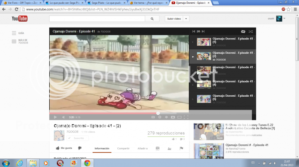Expand the Subir vídeo dropdown arrow
This screenshot has width=299, height=167.
[186, 19]
